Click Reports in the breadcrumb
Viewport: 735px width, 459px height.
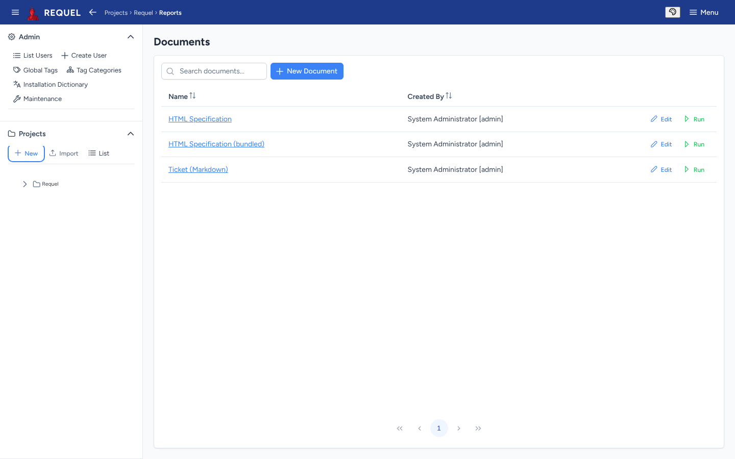click(x=170, y=13)
